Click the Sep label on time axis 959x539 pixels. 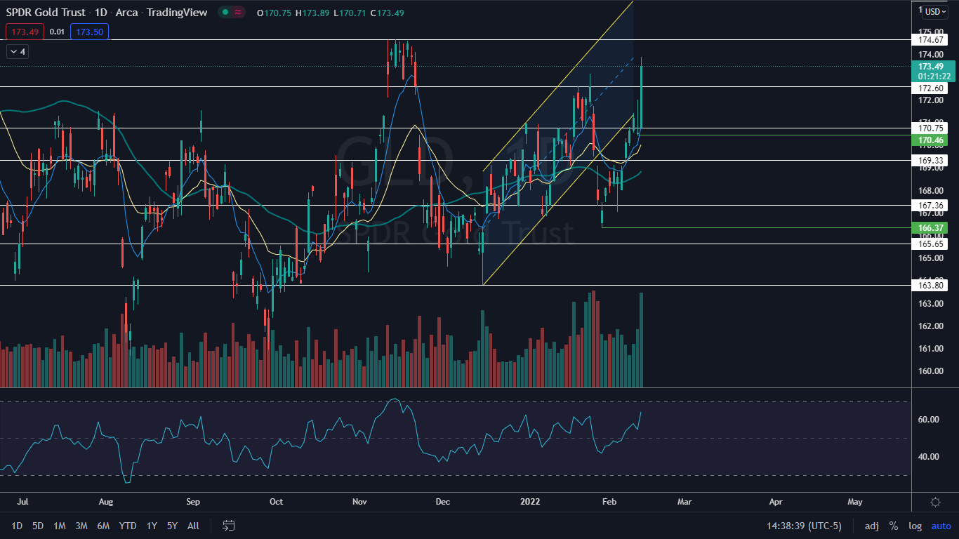194,502
